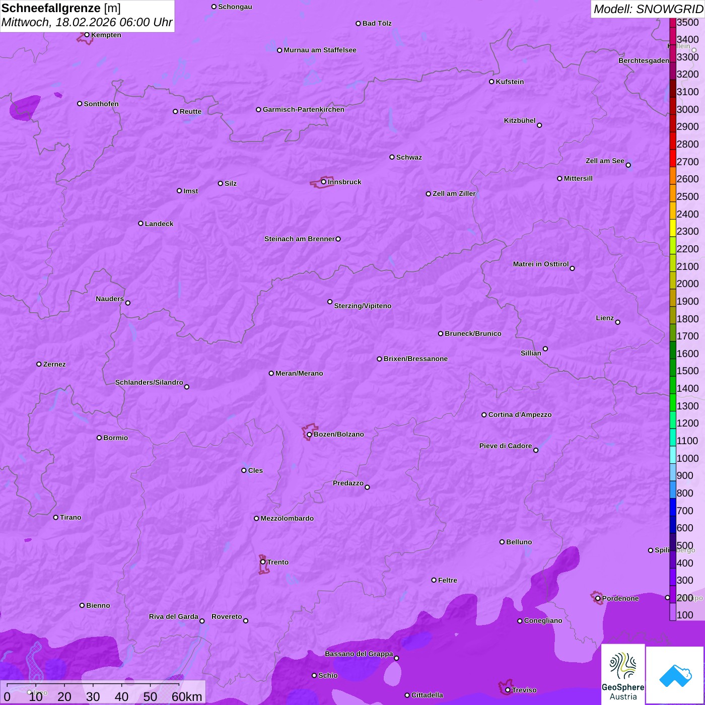The height and width of the screenshot is (705, 705).
Task: Click the 100 m legend color
Action: 673,612
